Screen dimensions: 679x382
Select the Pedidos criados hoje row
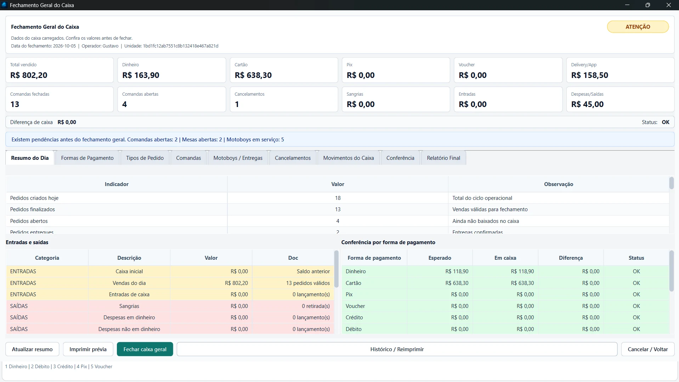(x=338, y=198)
